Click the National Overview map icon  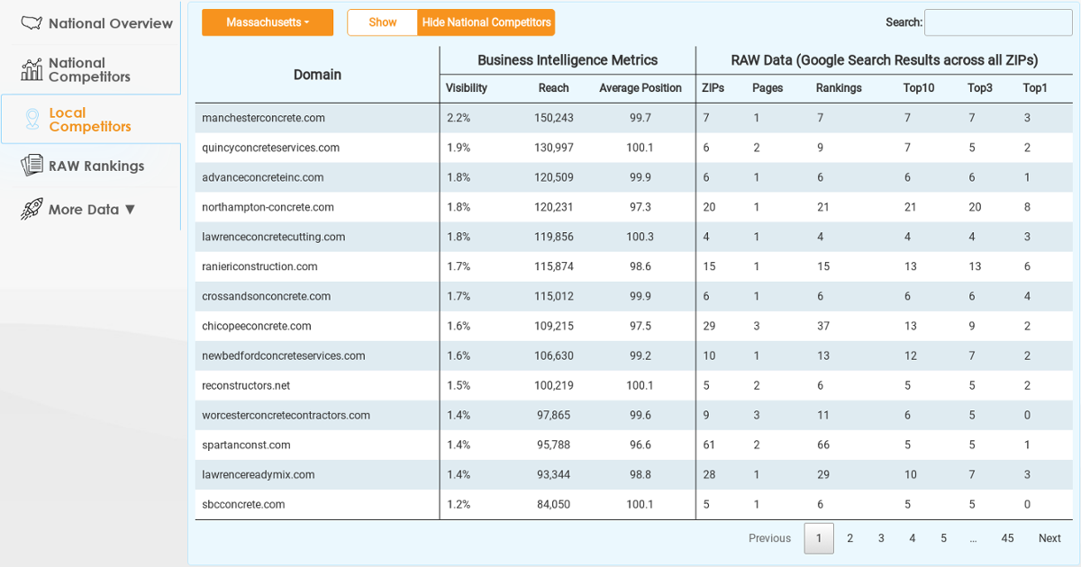[32, 22]
